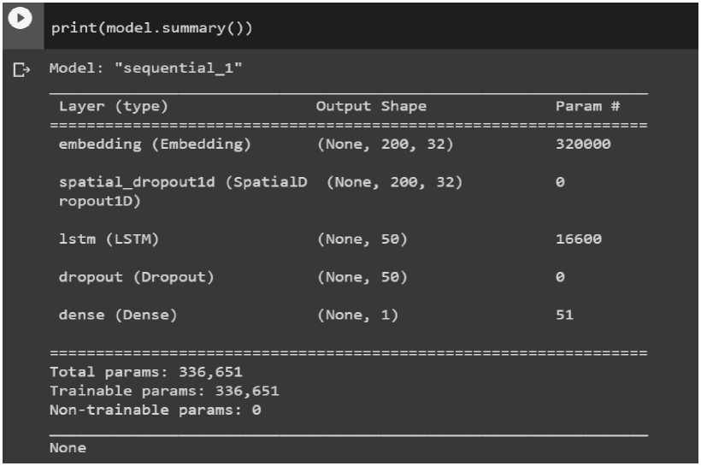
Task: Click the "Trainable params: 336,651" line
Action: click(x=164, y=391)
